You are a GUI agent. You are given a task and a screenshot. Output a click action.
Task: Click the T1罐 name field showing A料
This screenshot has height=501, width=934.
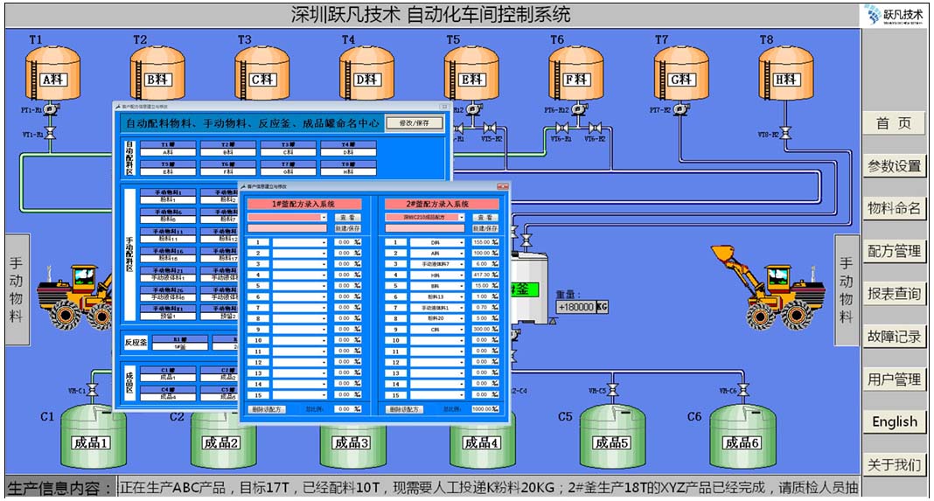click(x=168, y=152)
